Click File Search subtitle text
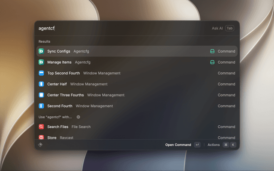The image size is (274, 171). [x=81, y=127]
